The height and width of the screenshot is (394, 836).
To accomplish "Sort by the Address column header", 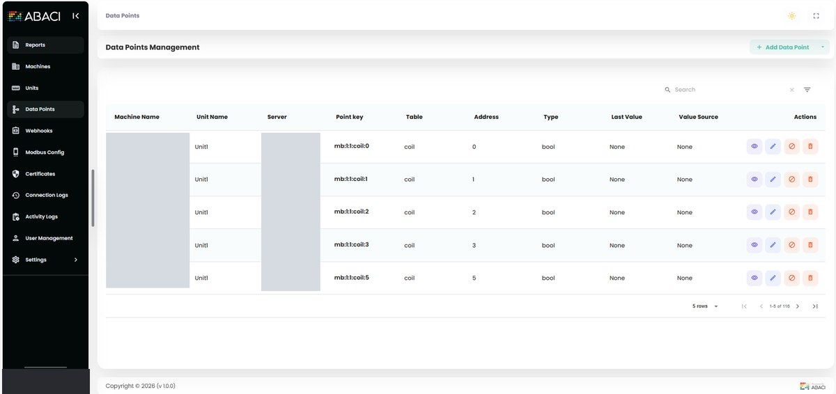I will pos(486,117).
